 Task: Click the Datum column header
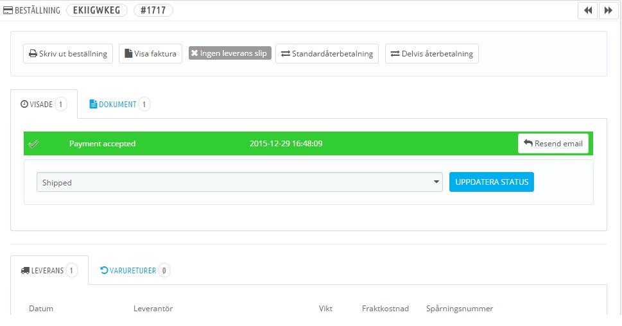click(41, 309)
